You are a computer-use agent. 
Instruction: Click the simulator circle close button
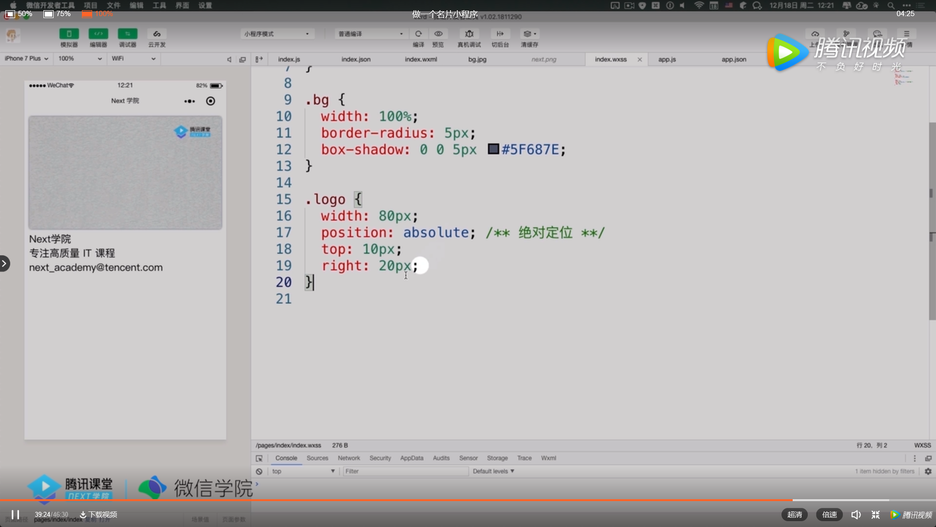(211, 101)
